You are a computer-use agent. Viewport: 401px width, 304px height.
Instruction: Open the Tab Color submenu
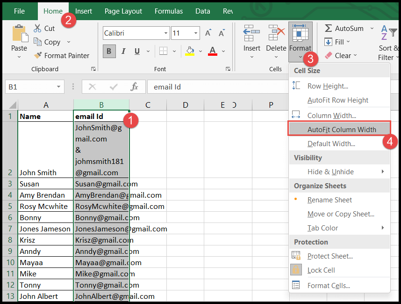339,228
